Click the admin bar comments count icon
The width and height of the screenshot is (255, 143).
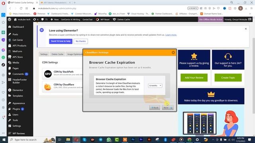44,19
